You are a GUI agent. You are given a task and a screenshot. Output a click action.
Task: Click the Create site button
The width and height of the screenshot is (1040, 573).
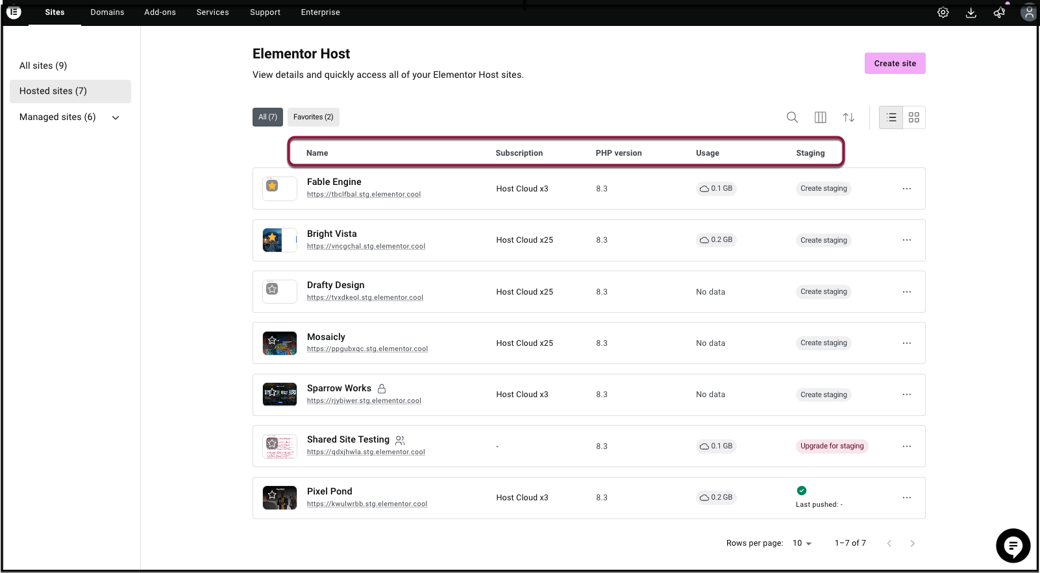pos(895,64)
